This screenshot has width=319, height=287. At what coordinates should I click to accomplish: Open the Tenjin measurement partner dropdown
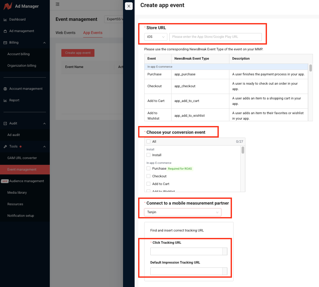182,212
